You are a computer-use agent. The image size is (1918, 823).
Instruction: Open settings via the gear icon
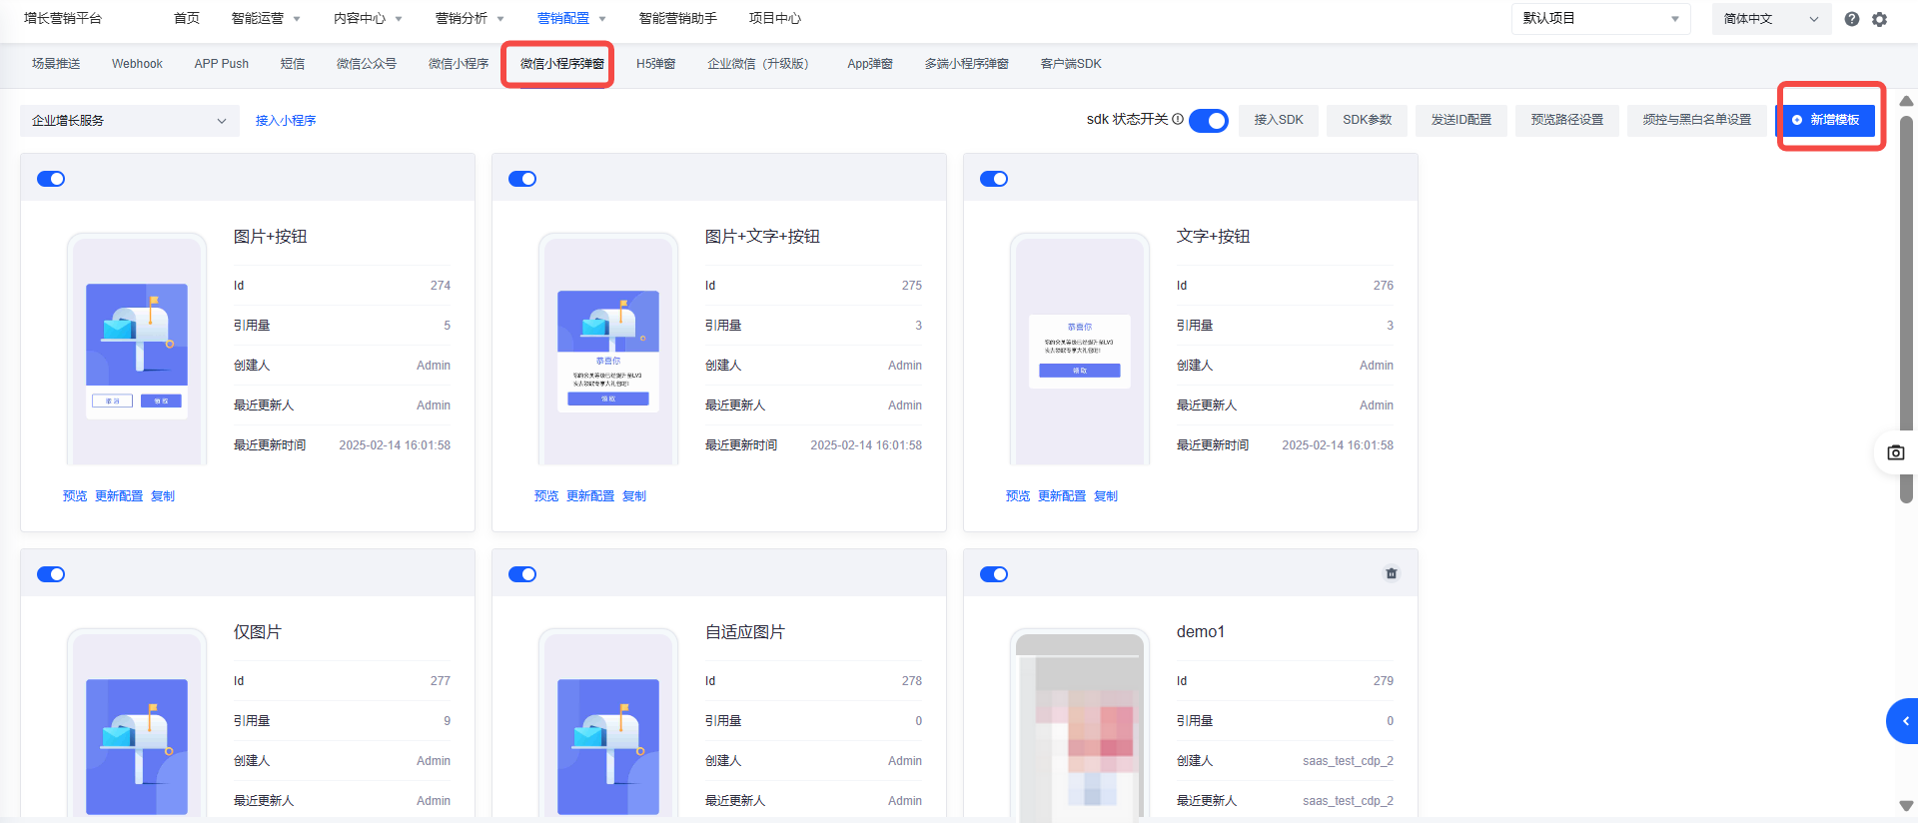tap(1879, 19)
